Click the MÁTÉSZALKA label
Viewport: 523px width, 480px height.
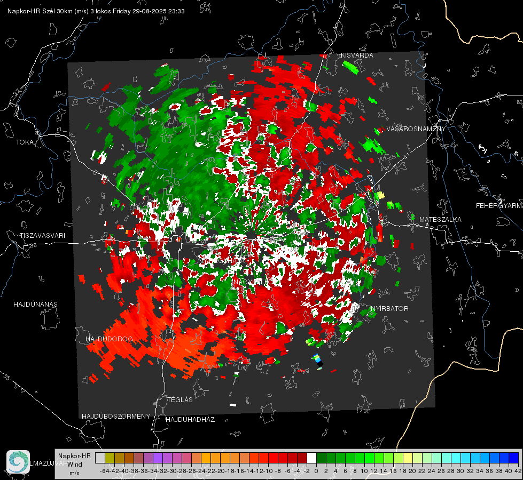[x=440, y=220]
